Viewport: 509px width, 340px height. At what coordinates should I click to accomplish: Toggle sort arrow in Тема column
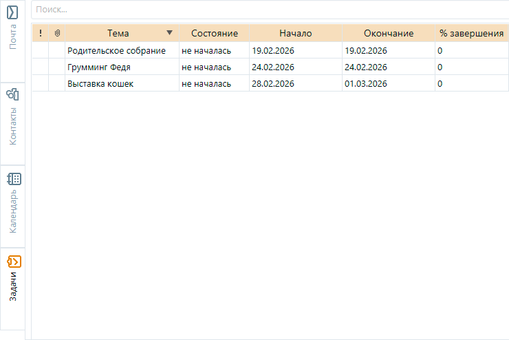point(169,33)
